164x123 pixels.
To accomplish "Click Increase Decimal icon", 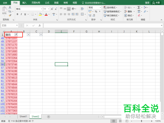I will pyautogui.click(x=90, y=15).
